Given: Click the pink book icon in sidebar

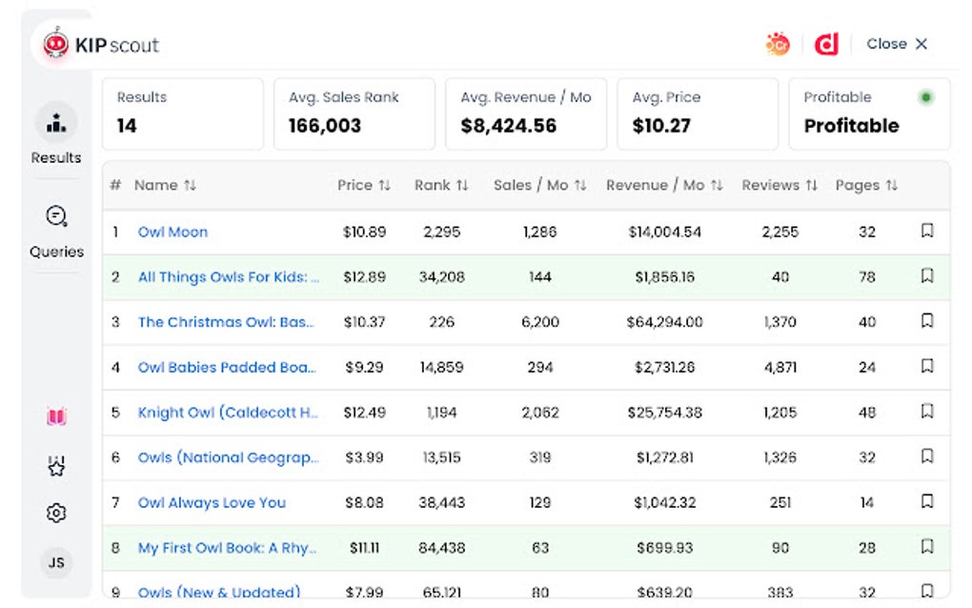Looking at the screenshot, I should tap(56, 416).
